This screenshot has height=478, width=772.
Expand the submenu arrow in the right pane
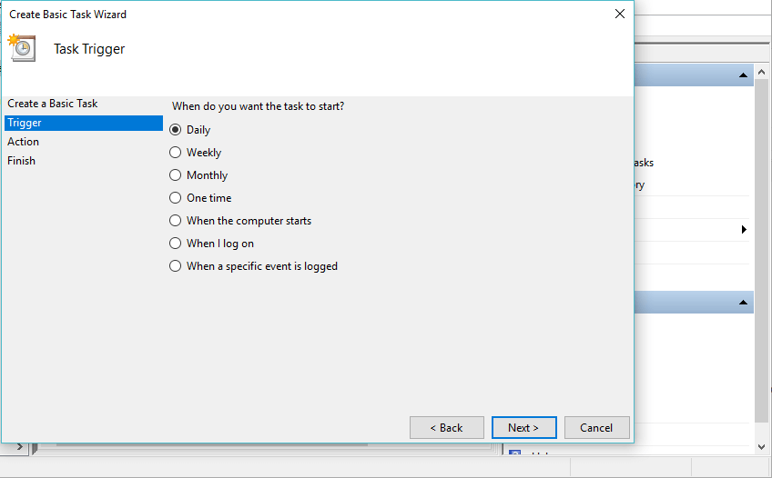[744, 230]
